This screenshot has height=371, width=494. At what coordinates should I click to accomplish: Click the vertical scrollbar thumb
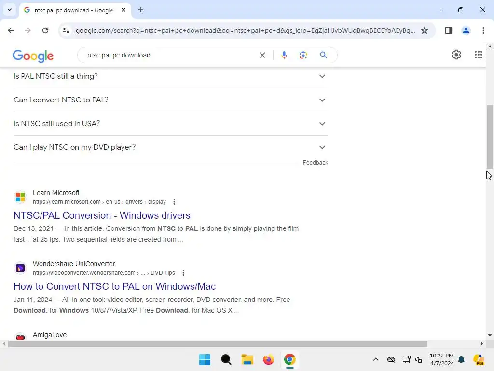[x=490, y=137]
